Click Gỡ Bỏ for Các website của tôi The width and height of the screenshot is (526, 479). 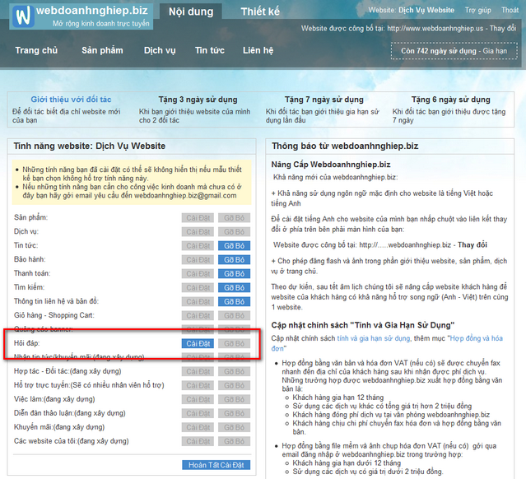234,441
